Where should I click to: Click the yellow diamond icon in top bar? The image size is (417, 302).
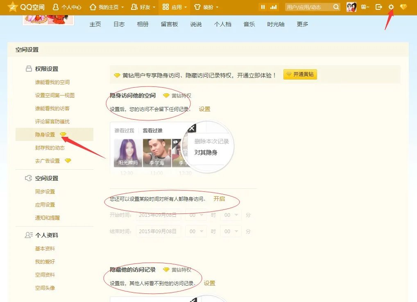[403, 7]
